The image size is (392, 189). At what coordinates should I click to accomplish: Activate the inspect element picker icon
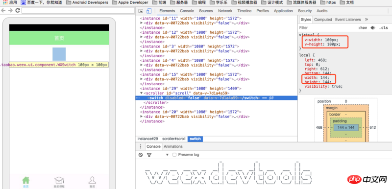[x=141, y=11]
